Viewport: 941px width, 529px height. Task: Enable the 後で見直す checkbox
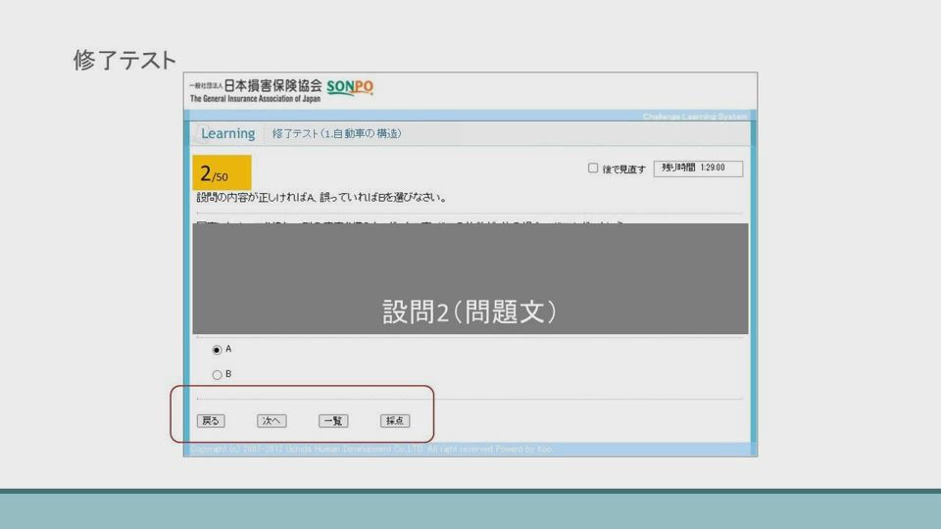593,168
